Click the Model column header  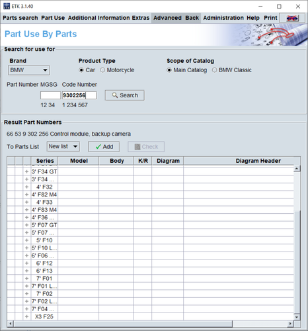click(x=79, y=161)
